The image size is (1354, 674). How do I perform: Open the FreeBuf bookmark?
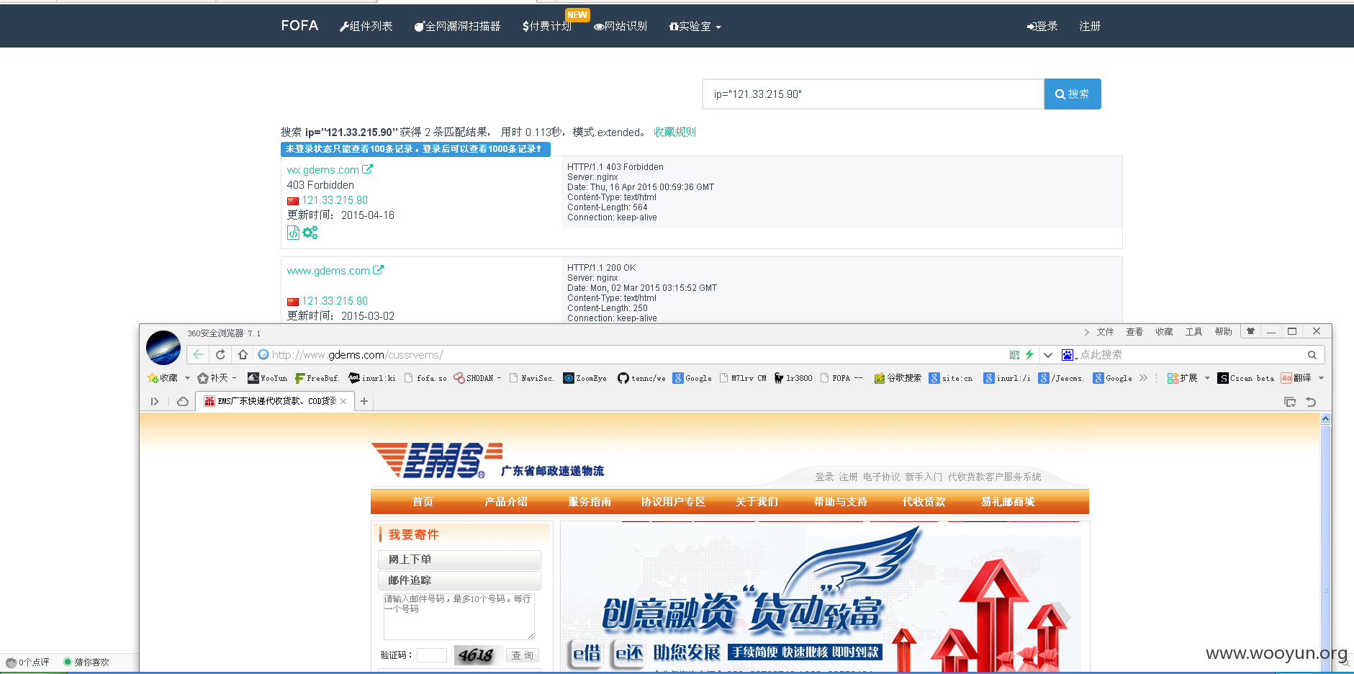[317, 378]
